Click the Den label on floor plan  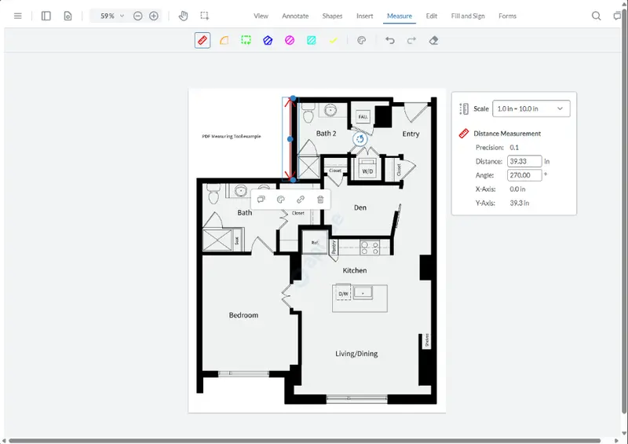(x=360, y=207)
